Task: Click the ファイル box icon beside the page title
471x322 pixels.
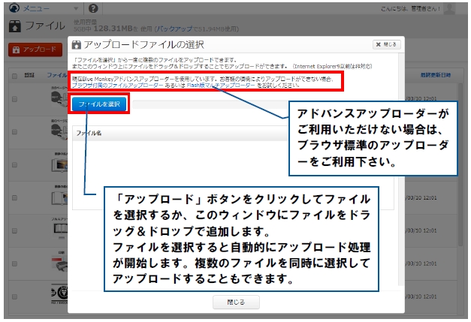Action: (x=15, y=26)
